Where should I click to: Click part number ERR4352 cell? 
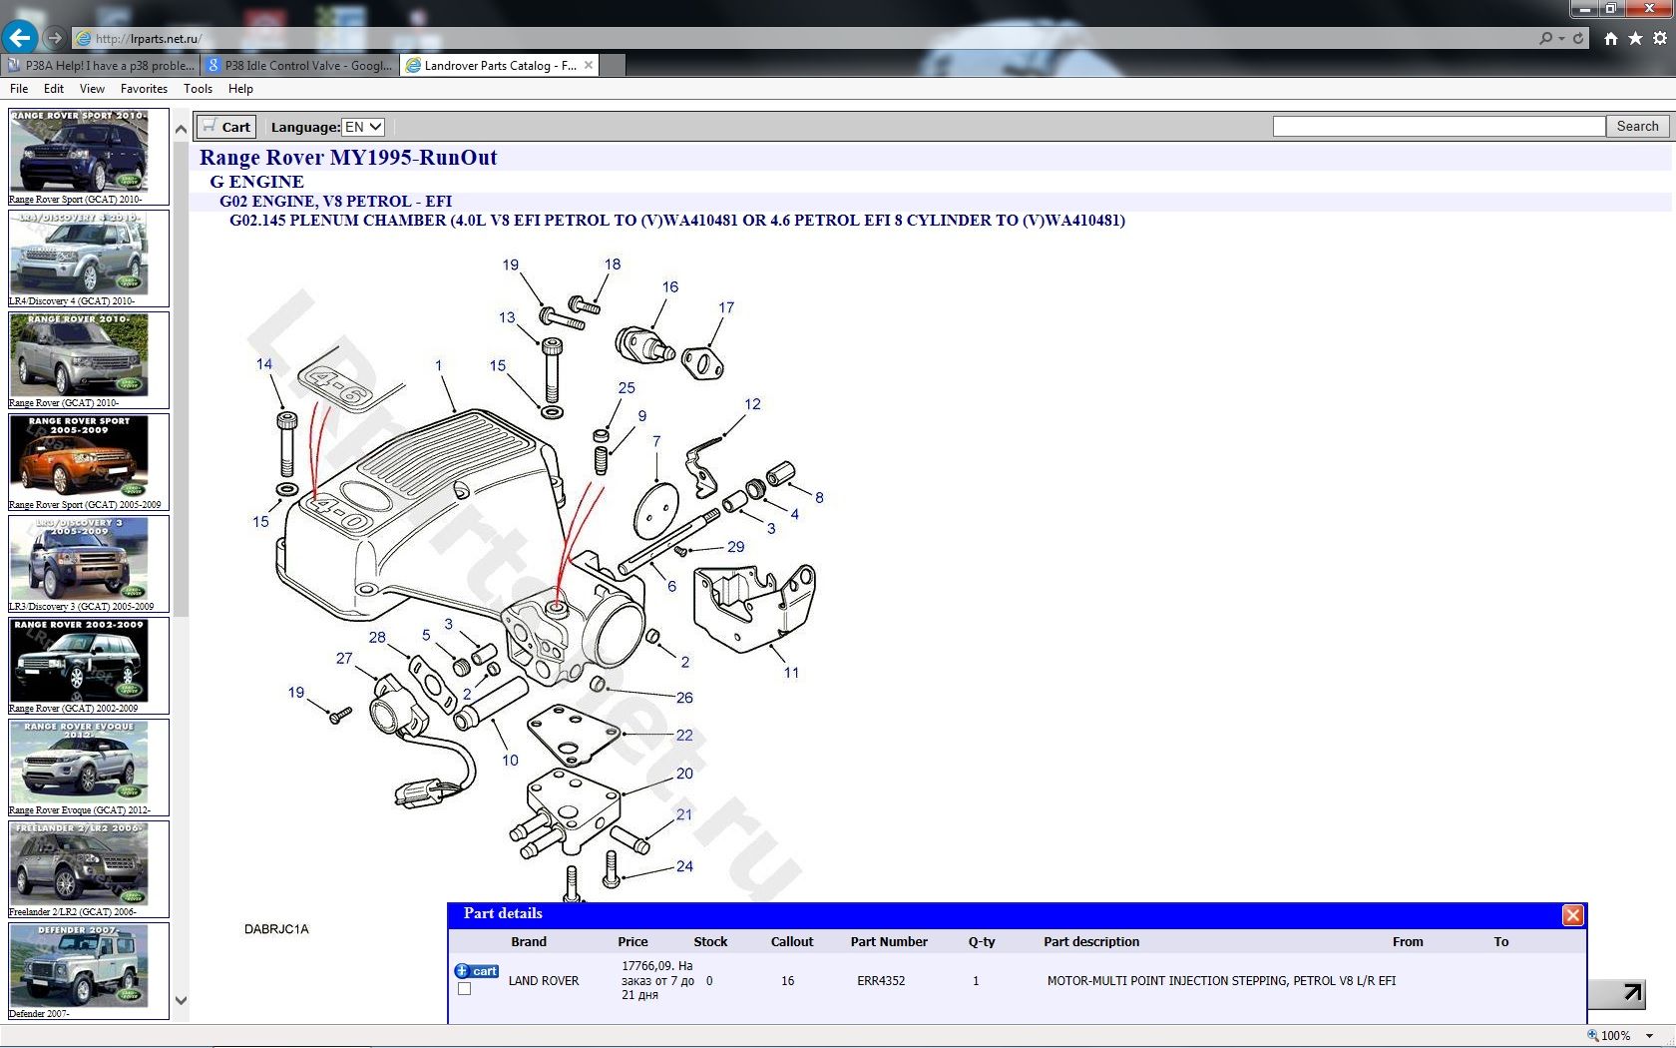click(x=881, y=981)
